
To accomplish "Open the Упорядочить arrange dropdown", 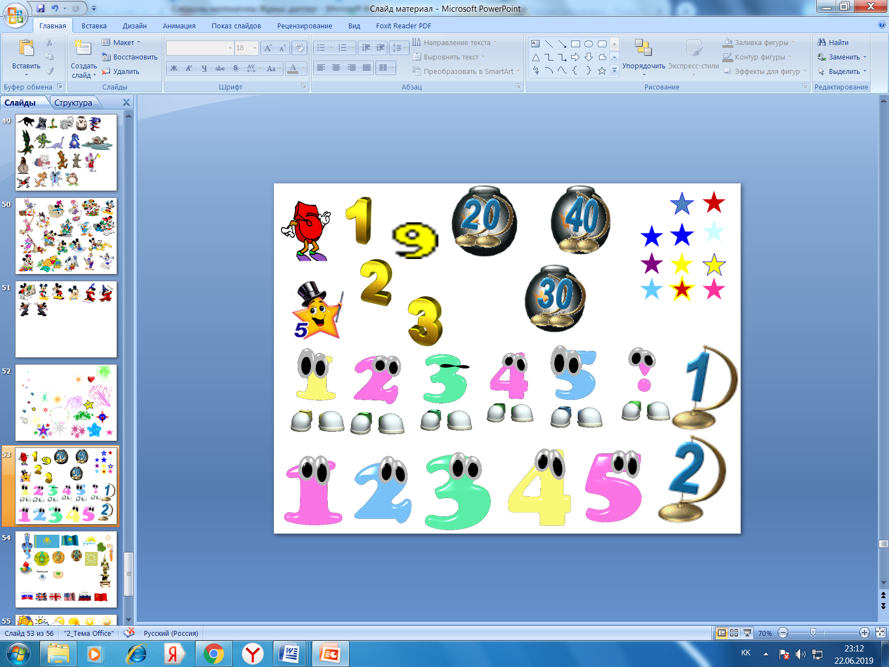I will [x=643, y=57].
